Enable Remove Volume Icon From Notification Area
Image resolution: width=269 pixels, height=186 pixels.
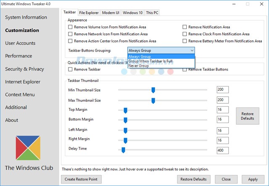71,27
